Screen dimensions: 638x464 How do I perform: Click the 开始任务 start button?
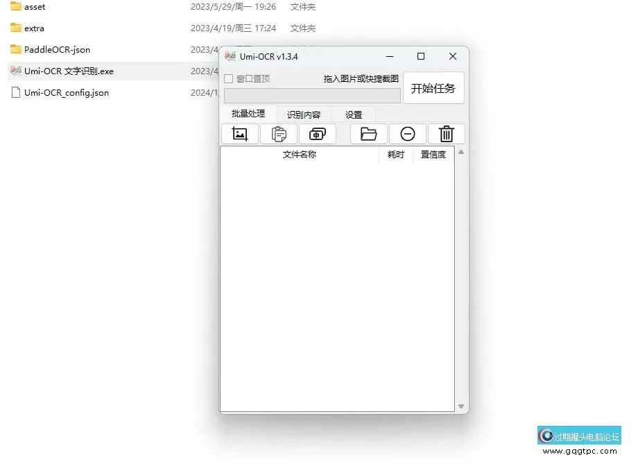433,87
